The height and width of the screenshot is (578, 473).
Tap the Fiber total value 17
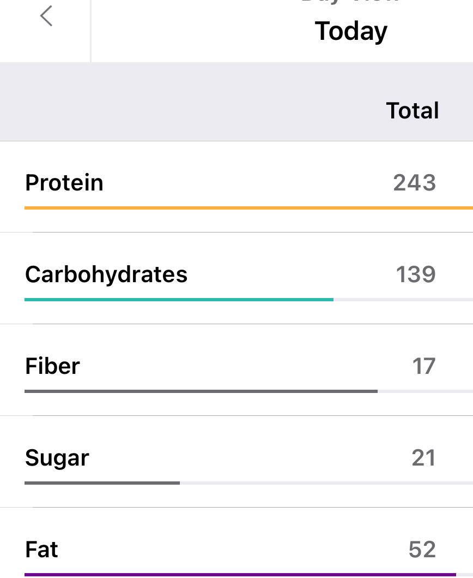(423, 366)
